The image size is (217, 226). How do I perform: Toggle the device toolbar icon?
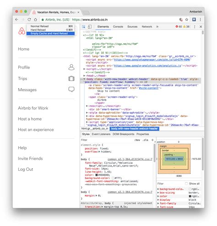90,27
